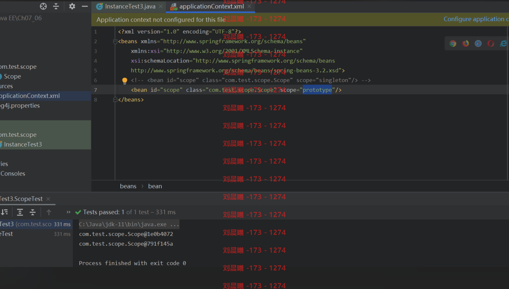Click beans breadcrumb at editor bottom
The width and height of the screenshot is (509, 289).
point(128,186)
